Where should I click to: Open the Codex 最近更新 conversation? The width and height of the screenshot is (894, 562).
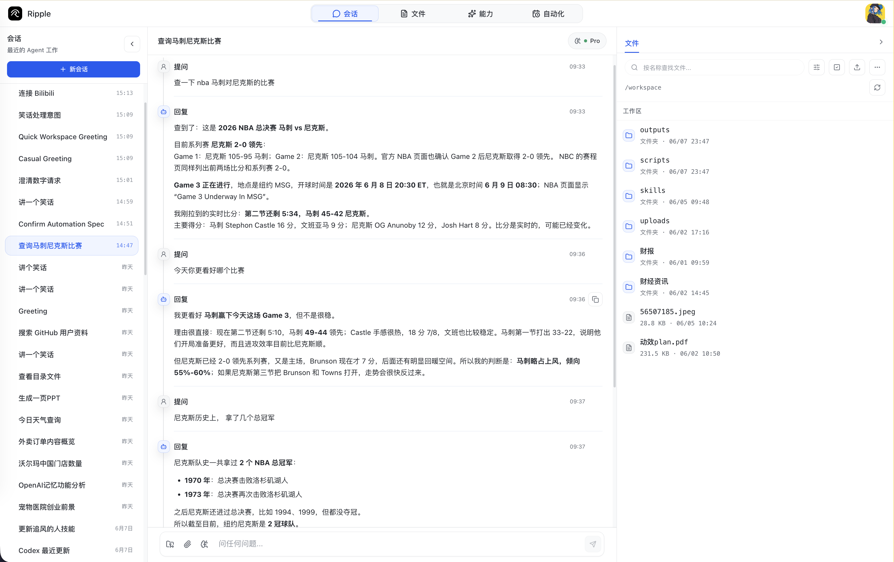tap(72, 550)
